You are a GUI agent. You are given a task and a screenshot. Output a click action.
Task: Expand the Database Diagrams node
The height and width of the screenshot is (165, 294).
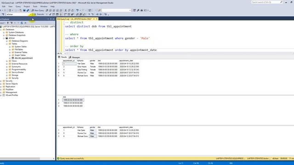click(x=7, y=41)
